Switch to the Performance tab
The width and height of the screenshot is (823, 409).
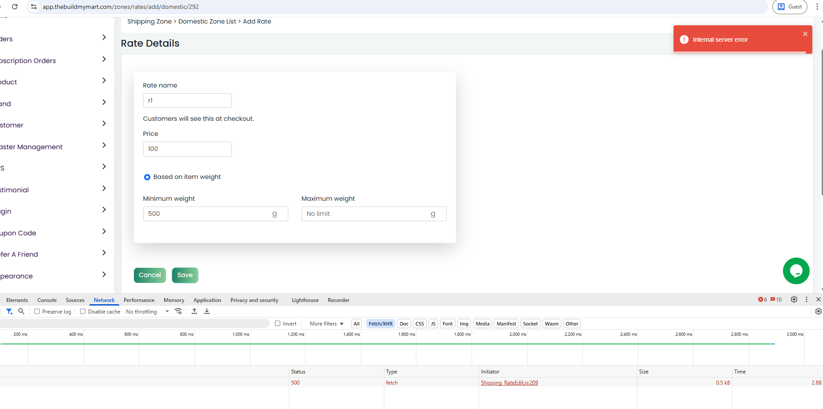pos(139,300)
